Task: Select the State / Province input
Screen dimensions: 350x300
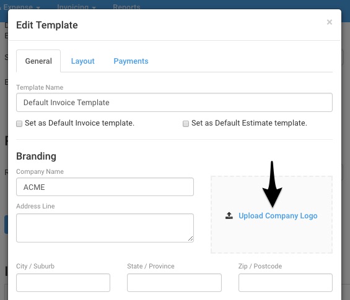Action: [x=174, y=283]
